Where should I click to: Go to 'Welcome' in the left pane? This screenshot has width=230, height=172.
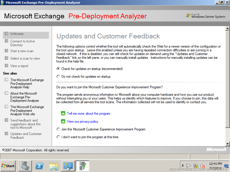click(17, 34)
